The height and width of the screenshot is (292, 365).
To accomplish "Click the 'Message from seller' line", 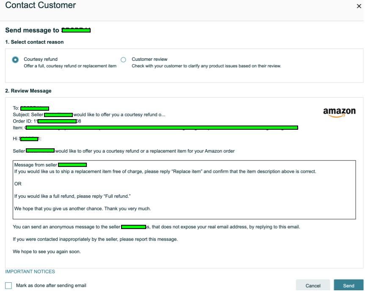I will 50,165.
